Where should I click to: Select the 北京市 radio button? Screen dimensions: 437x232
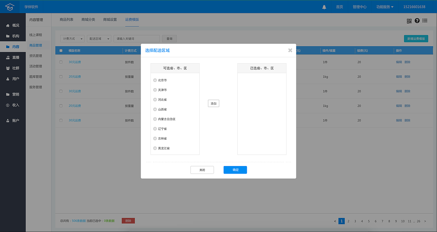[x=155, y=80]
